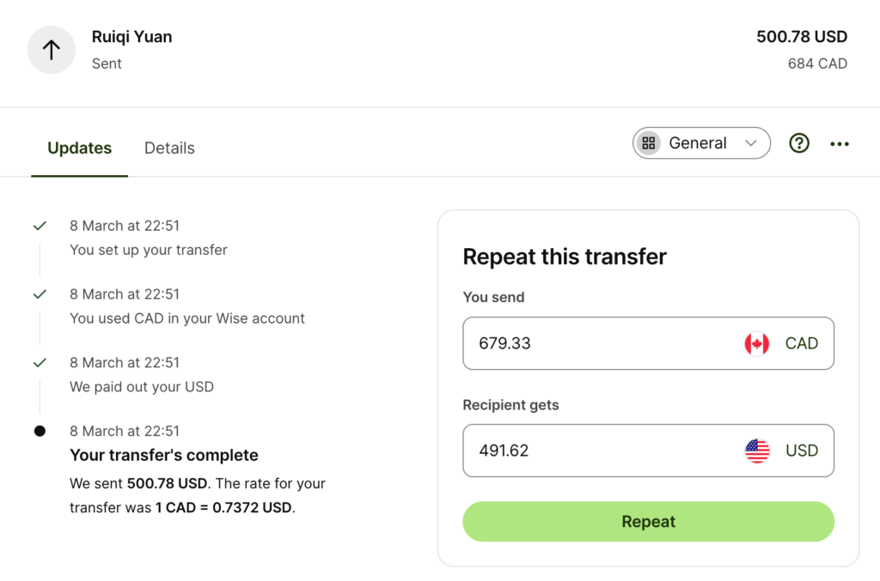This screenshot has width=880, height=581.
Task: Click the checkmark beside 'You used CAD in your Wise account'
Action: (x=40, y=294)
